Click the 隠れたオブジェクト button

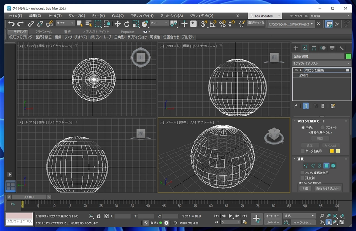[x=327, y=188]
